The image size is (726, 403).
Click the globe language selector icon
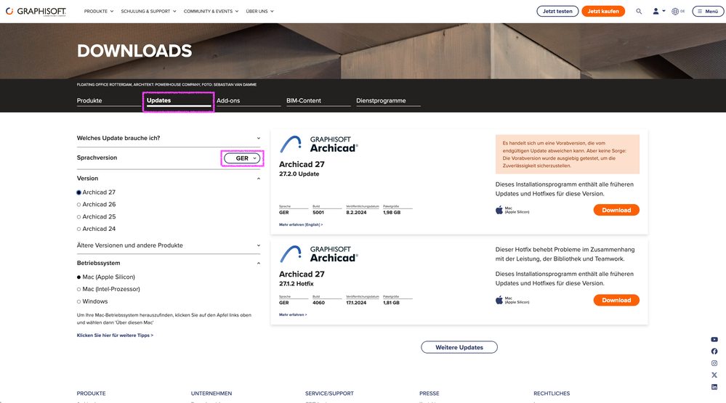pyautogui.click(x=675, y=11)
